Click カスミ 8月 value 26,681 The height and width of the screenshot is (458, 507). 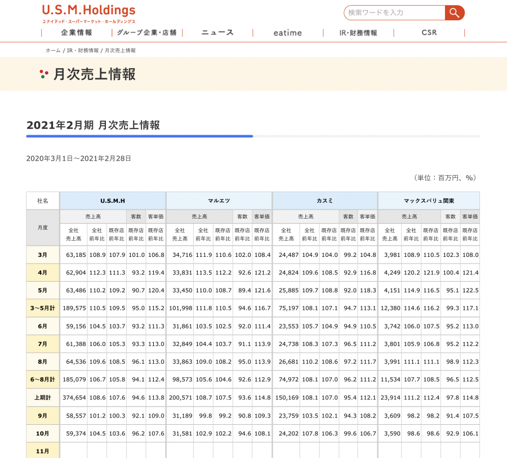click(289, 362)
